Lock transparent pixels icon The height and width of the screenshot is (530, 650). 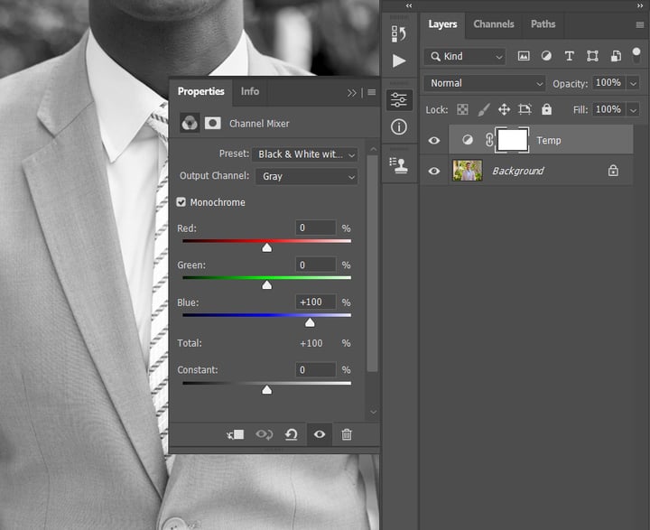point(462,109)
